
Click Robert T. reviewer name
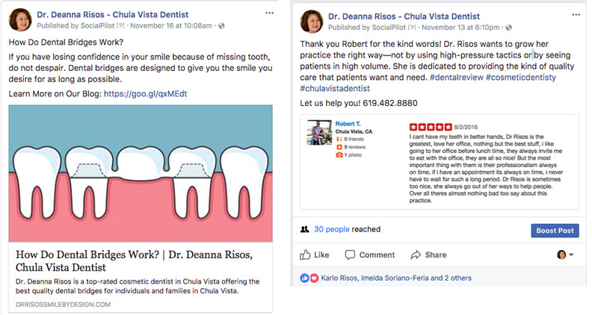348,124
